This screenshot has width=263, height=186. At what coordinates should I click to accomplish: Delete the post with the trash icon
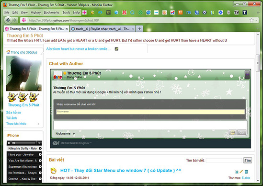246,172
